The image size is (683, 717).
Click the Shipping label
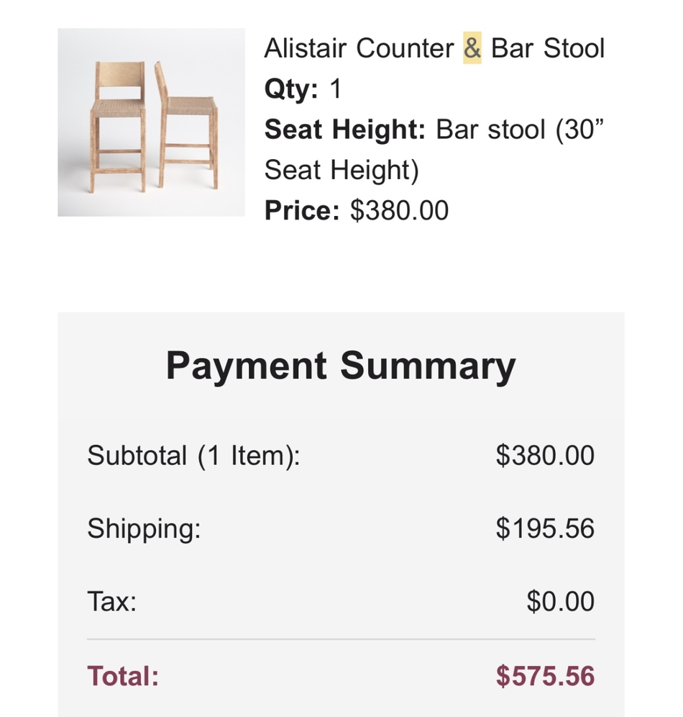[x=144, y=528]
